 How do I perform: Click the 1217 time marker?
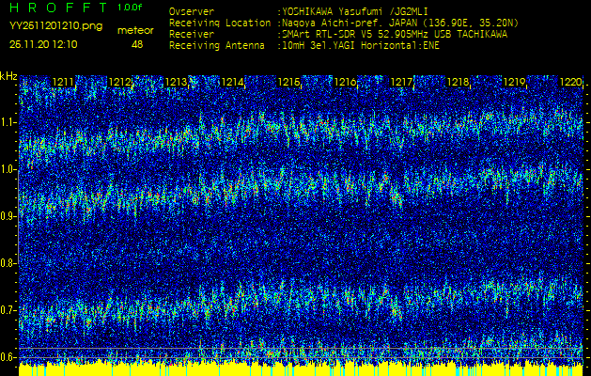pyautogui.click(x=401, y=83)
